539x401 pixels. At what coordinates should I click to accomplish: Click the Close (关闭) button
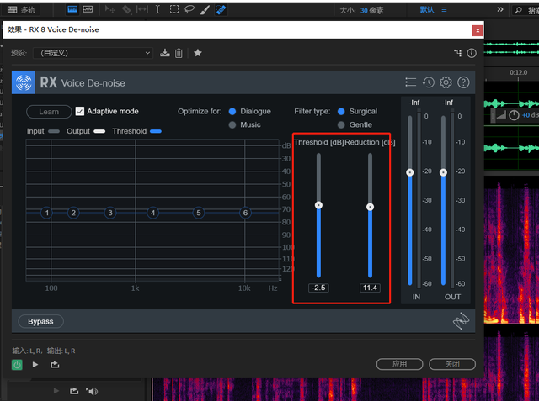click(452, 364)
